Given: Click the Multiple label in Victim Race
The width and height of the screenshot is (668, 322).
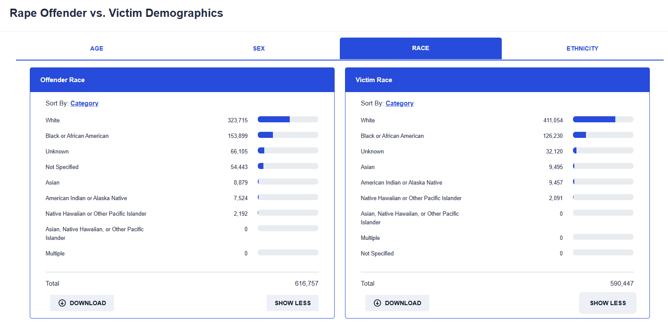Looking at the screenshot, I should click(370, 238).
